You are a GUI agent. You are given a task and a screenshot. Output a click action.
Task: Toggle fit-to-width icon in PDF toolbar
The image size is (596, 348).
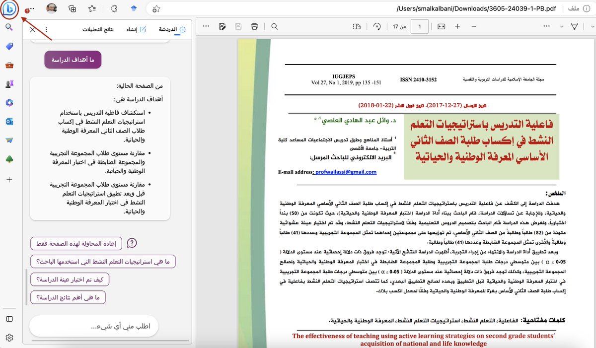[441, 26]
